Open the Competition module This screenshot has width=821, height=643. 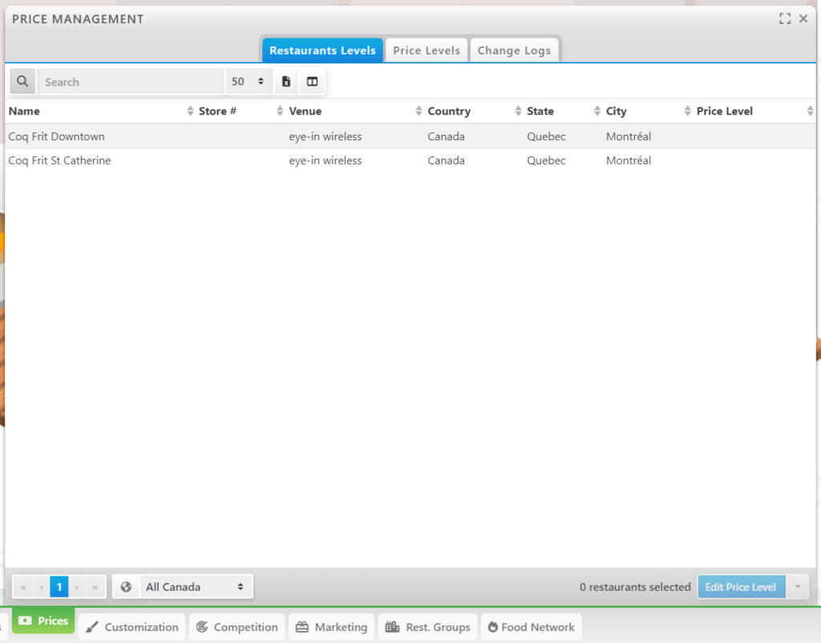coord(237,627)
